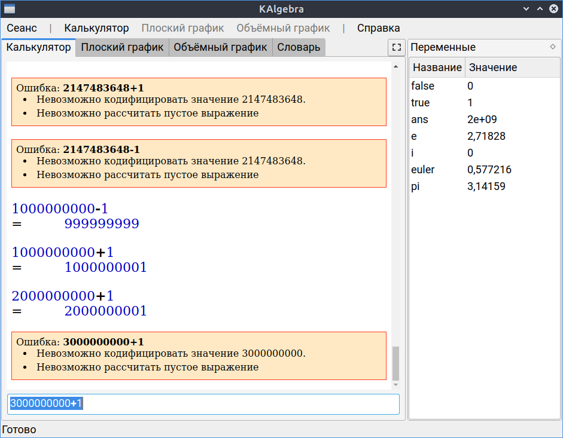Switch to the Словарь tab

click(299, 47)
